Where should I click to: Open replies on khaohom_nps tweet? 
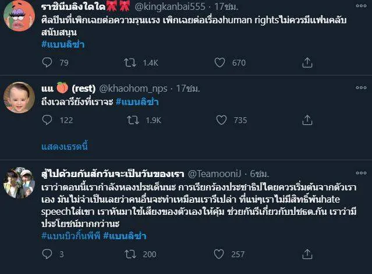(48, 120)
